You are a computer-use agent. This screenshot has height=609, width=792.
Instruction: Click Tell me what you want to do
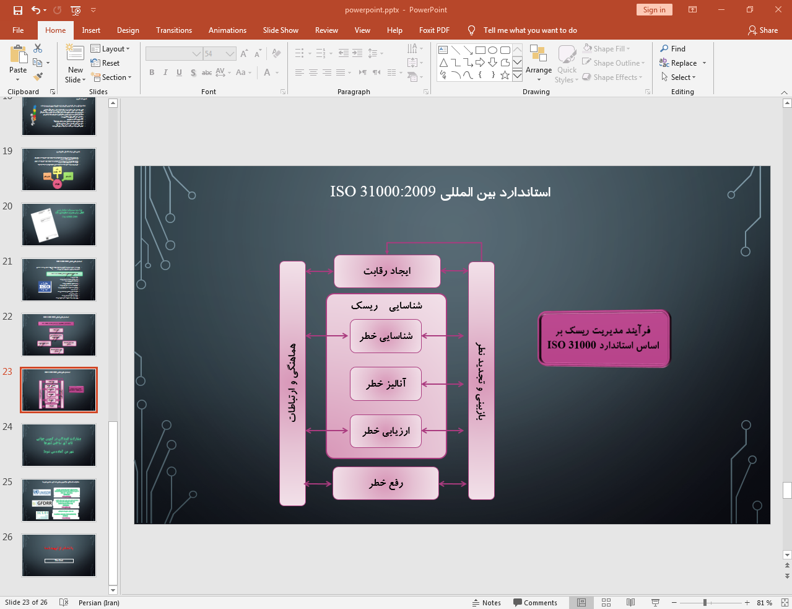[x=530, y=30]
